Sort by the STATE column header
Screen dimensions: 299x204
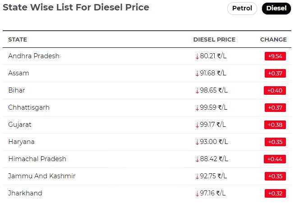(18, 40)
